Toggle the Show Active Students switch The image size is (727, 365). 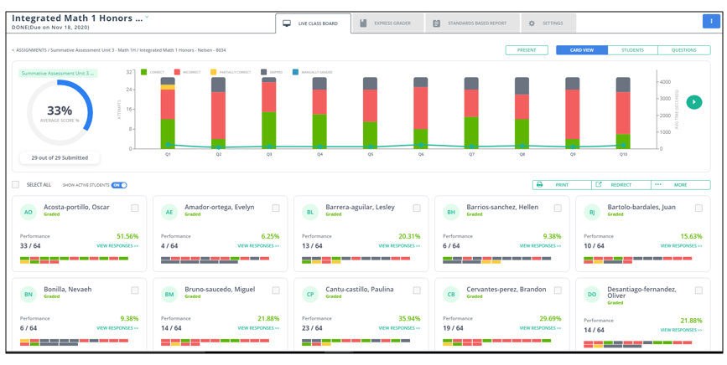point(119,185)
